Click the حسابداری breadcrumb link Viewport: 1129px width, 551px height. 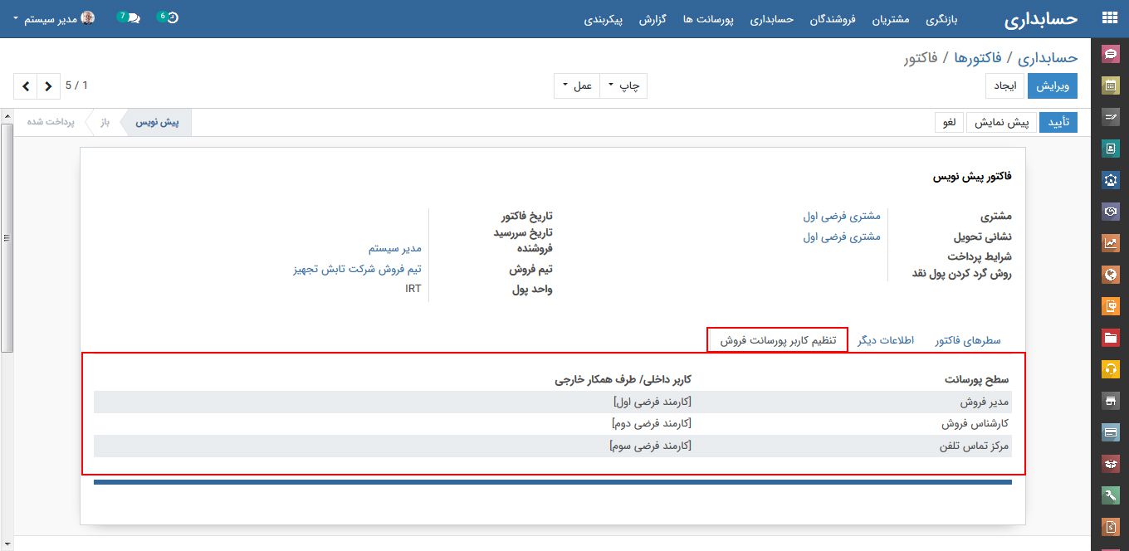pos(1048,57)
